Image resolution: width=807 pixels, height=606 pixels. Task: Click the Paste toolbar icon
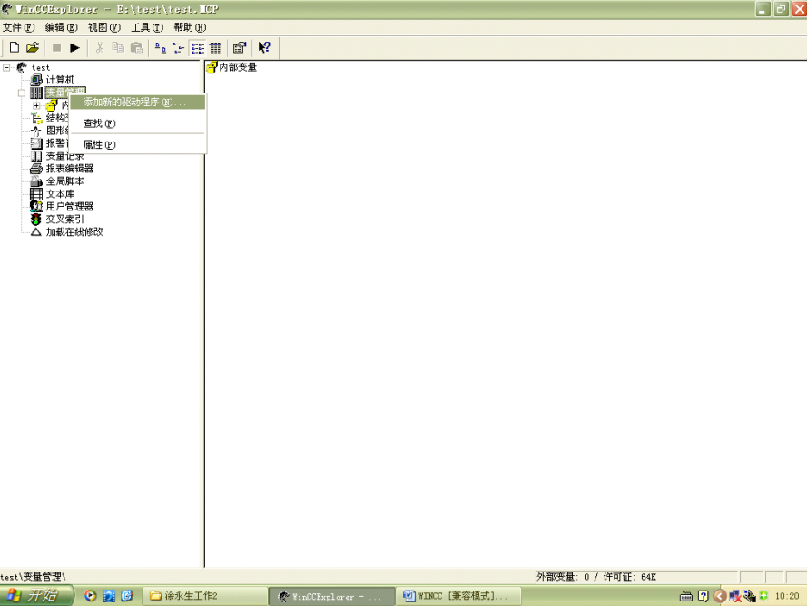[x=136, y=48]
